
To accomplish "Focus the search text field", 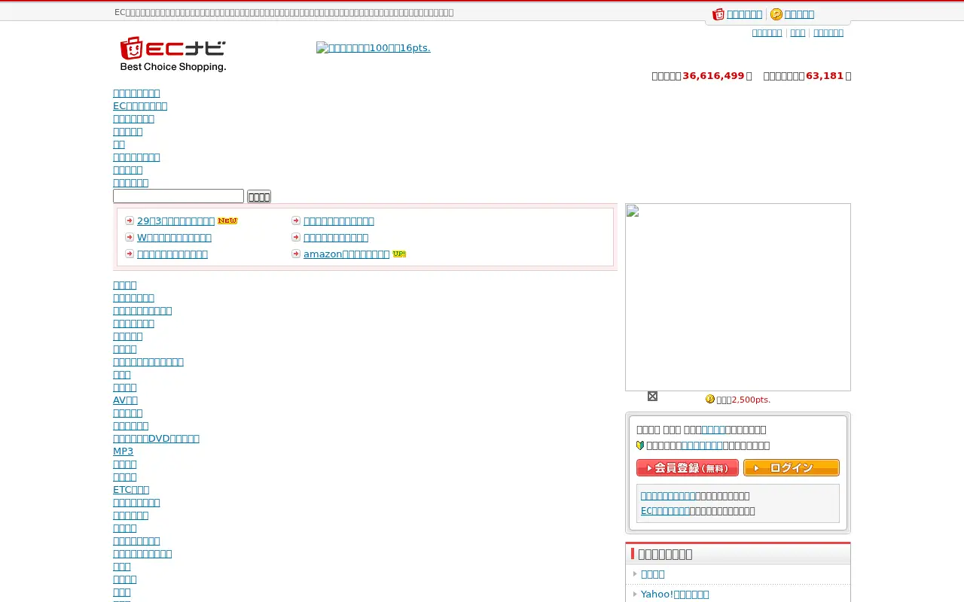I will [x=178, y=196].
